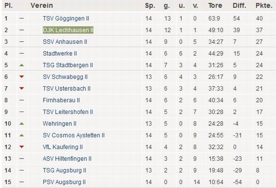Open the TSV Leitershofen II link
Viewport: 276px width, 188px height.
tap(68, 112)
